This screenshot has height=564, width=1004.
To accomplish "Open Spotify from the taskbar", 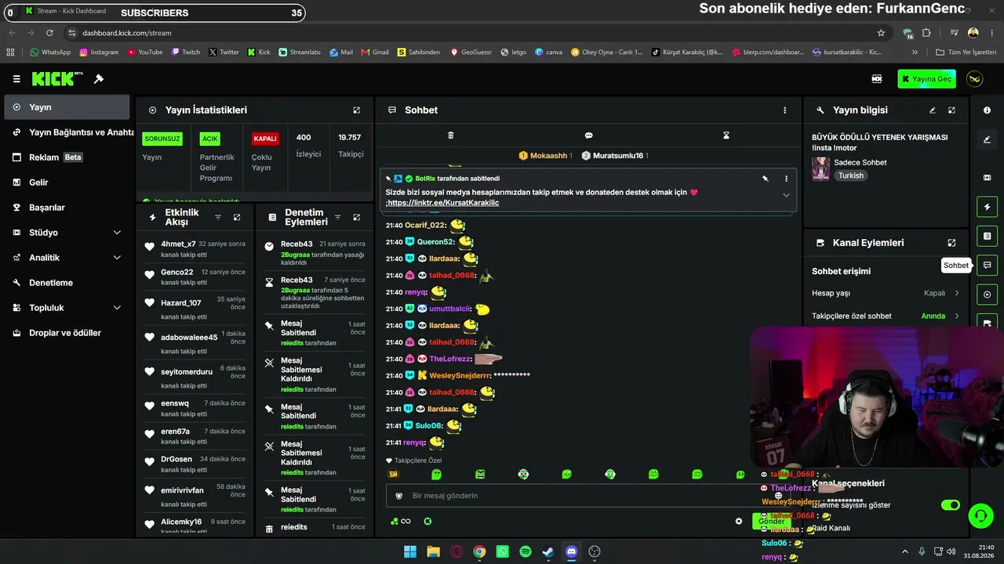I will (526, 551).
